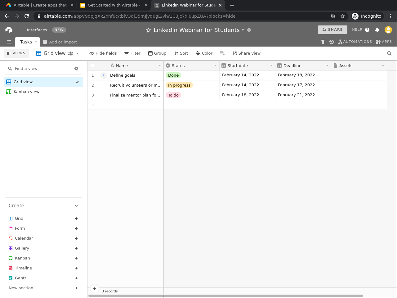The height and width of the screenshot is (298, 397).
Task: Open the base title dropdown arrow
Action: 243,30
